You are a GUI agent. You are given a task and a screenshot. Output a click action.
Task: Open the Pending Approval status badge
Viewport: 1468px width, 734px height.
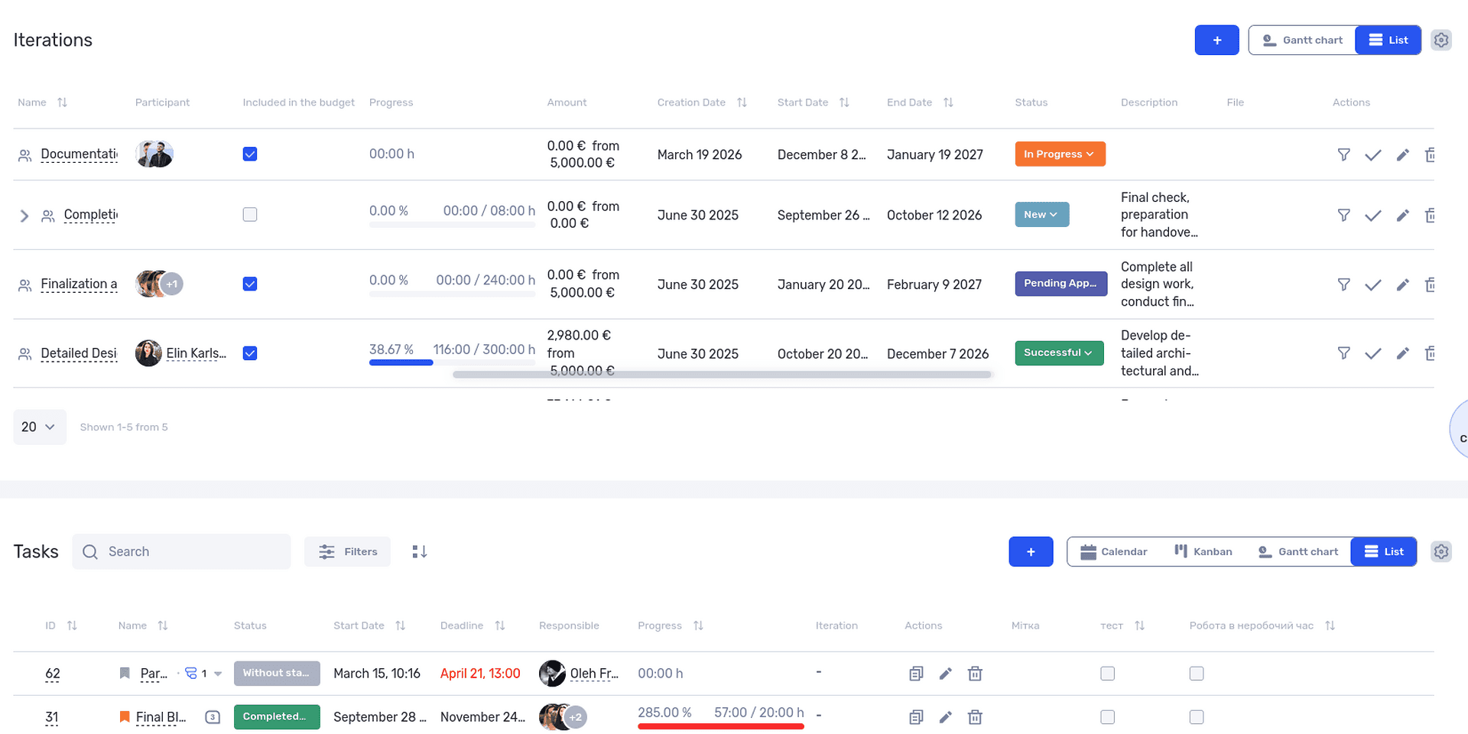[x=1060, y=284]
